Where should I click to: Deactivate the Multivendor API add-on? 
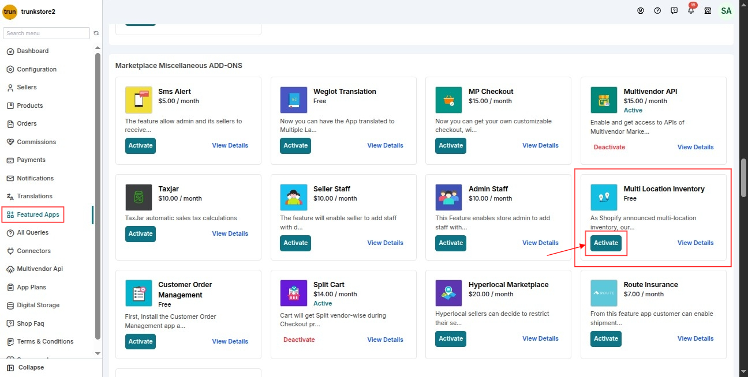click(x=609, y=147)
